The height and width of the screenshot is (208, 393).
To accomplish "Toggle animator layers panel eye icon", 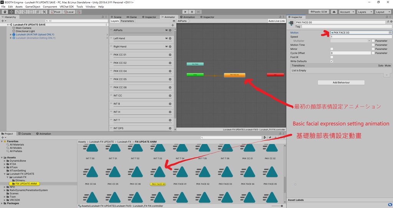I will click(174, 21).
